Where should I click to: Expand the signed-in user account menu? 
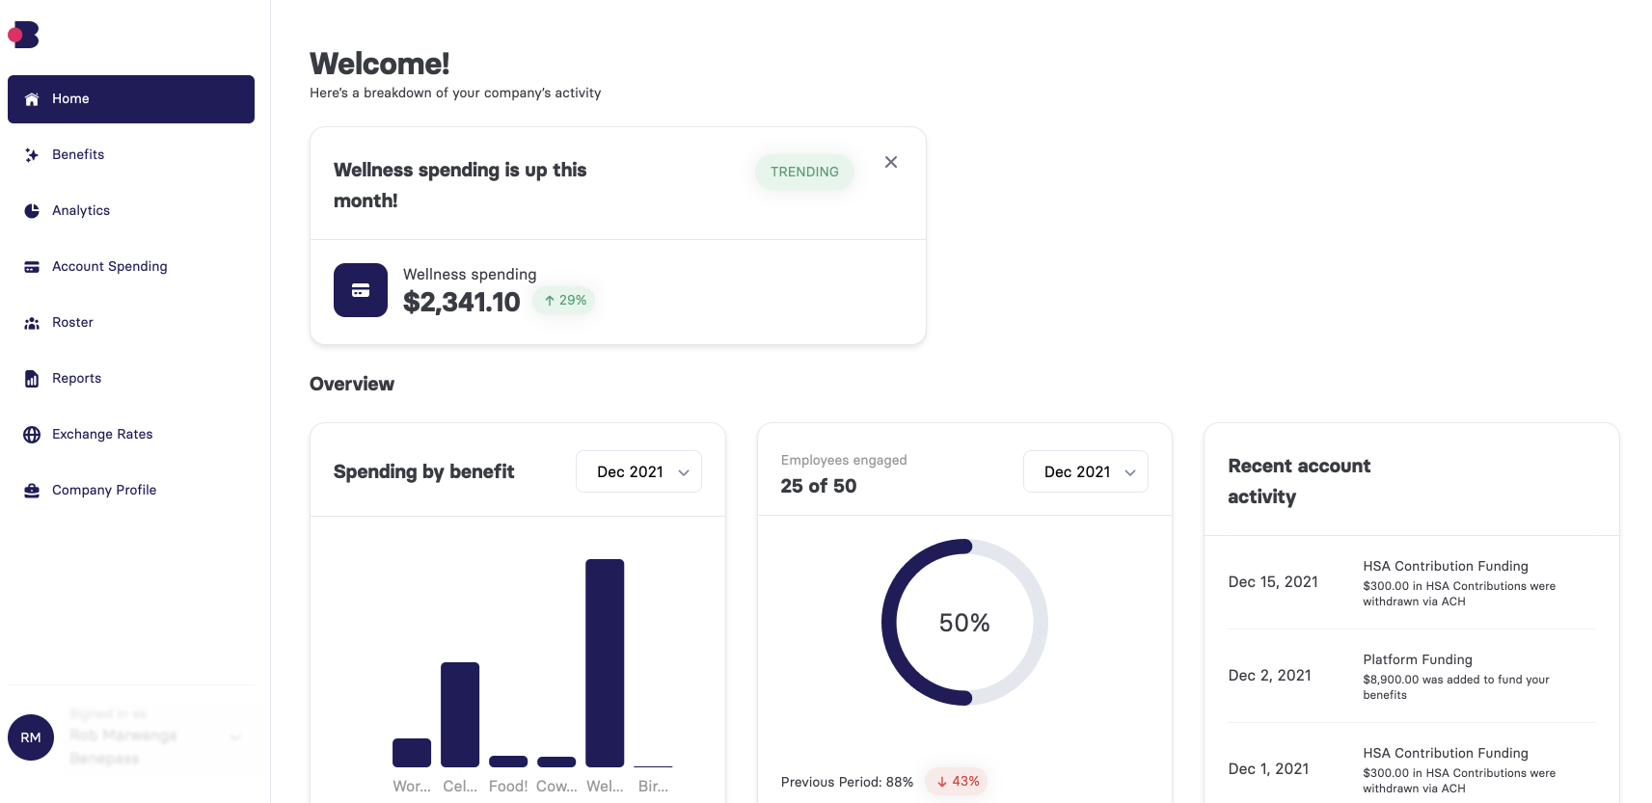(x=235, y=737)
